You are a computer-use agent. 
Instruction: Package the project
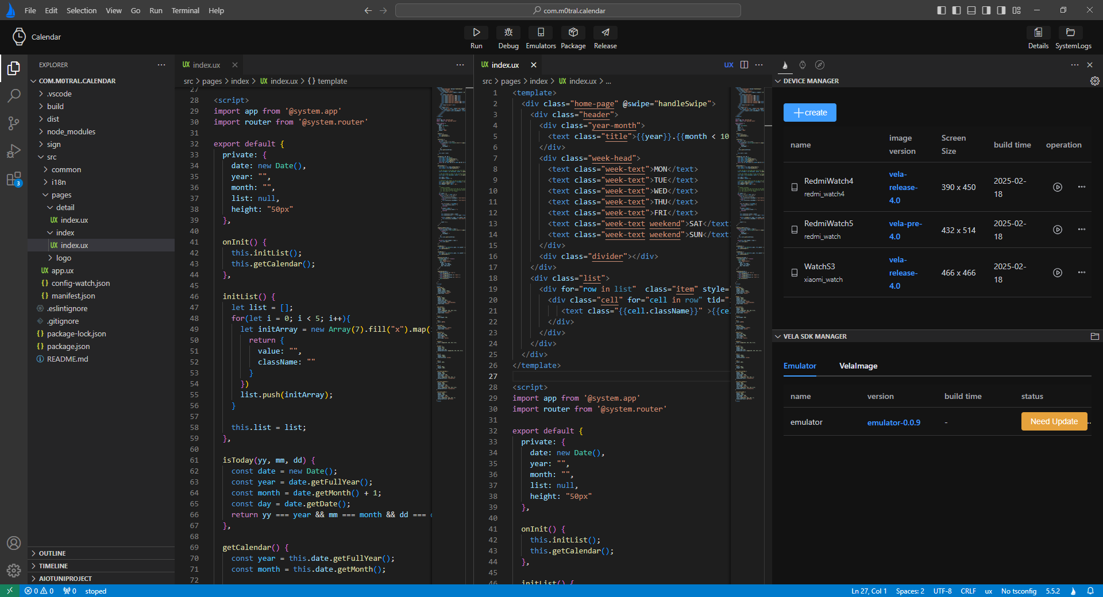[573, 37]
